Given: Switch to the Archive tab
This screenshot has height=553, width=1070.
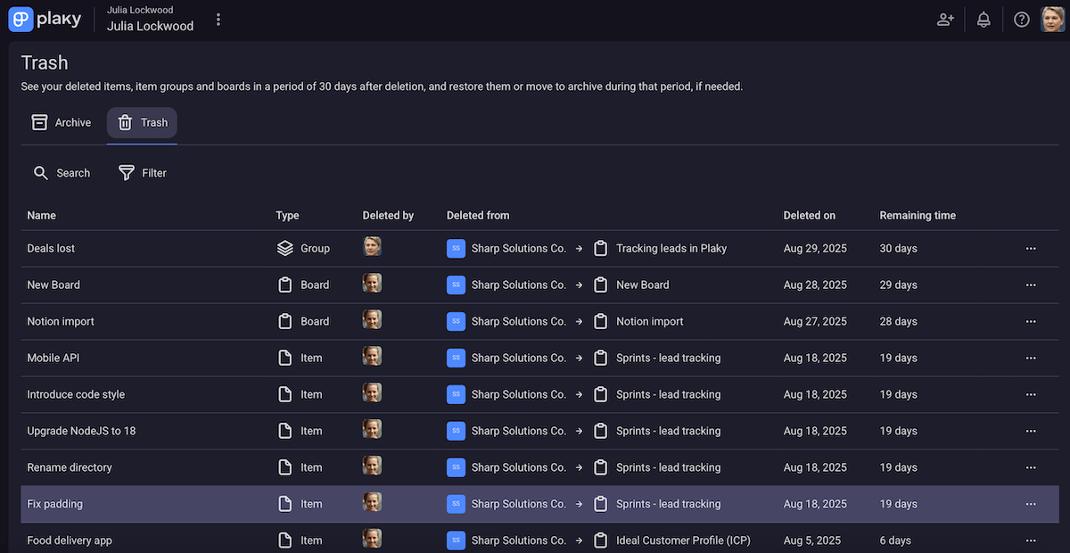Looking at the screenshot, I should point(61,121).
